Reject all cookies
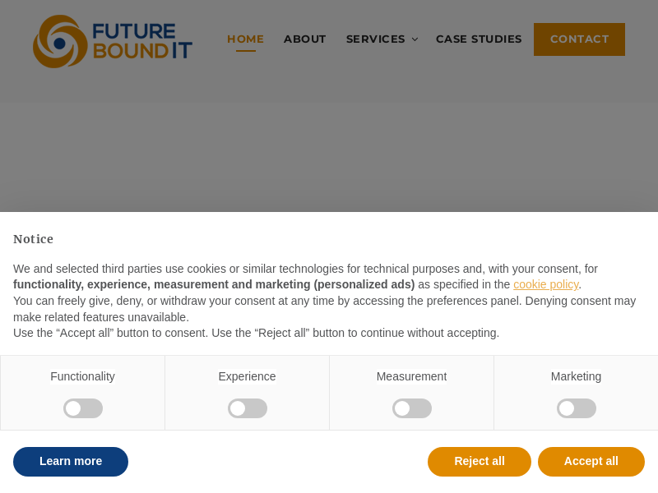 click(480, 462)
